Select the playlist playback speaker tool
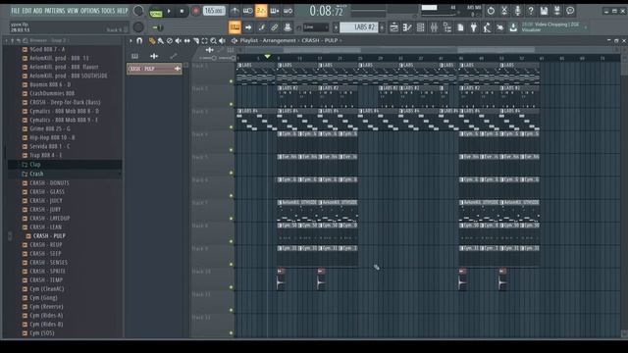Image resolution: width=628 pixels, height=353 pixels. (223, 40)
